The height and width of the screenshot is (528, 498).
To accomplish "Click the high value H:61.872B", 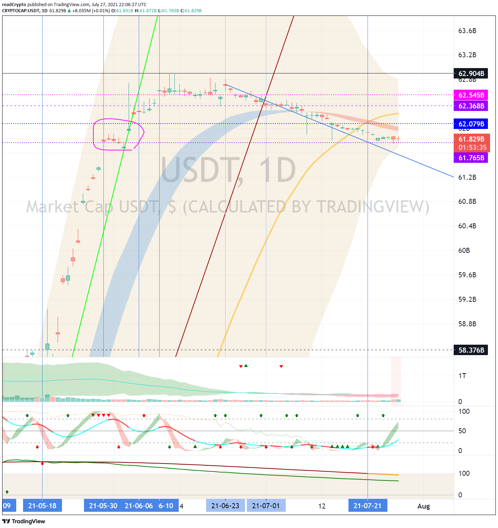I will tap(146, 10).
